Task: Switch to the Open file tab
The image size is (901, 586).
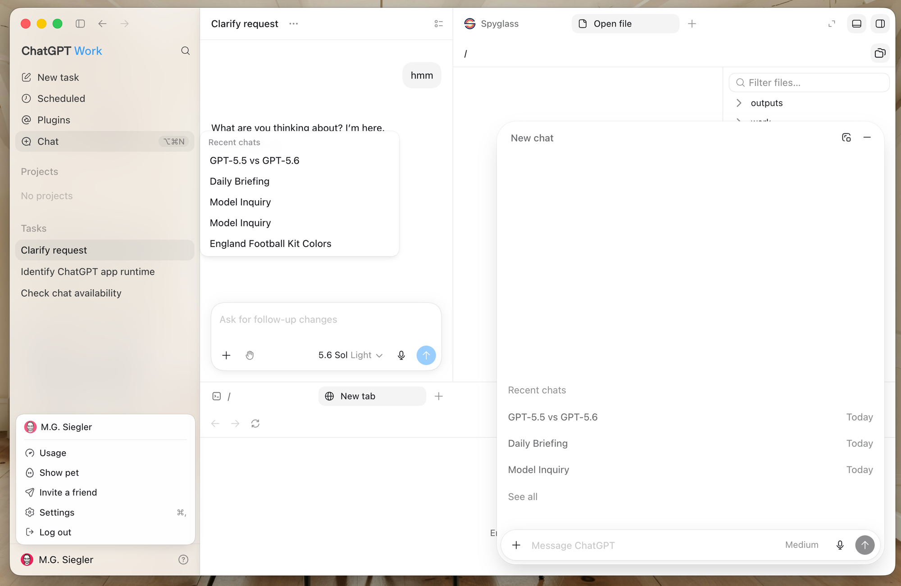Action: tap(625, 23)
